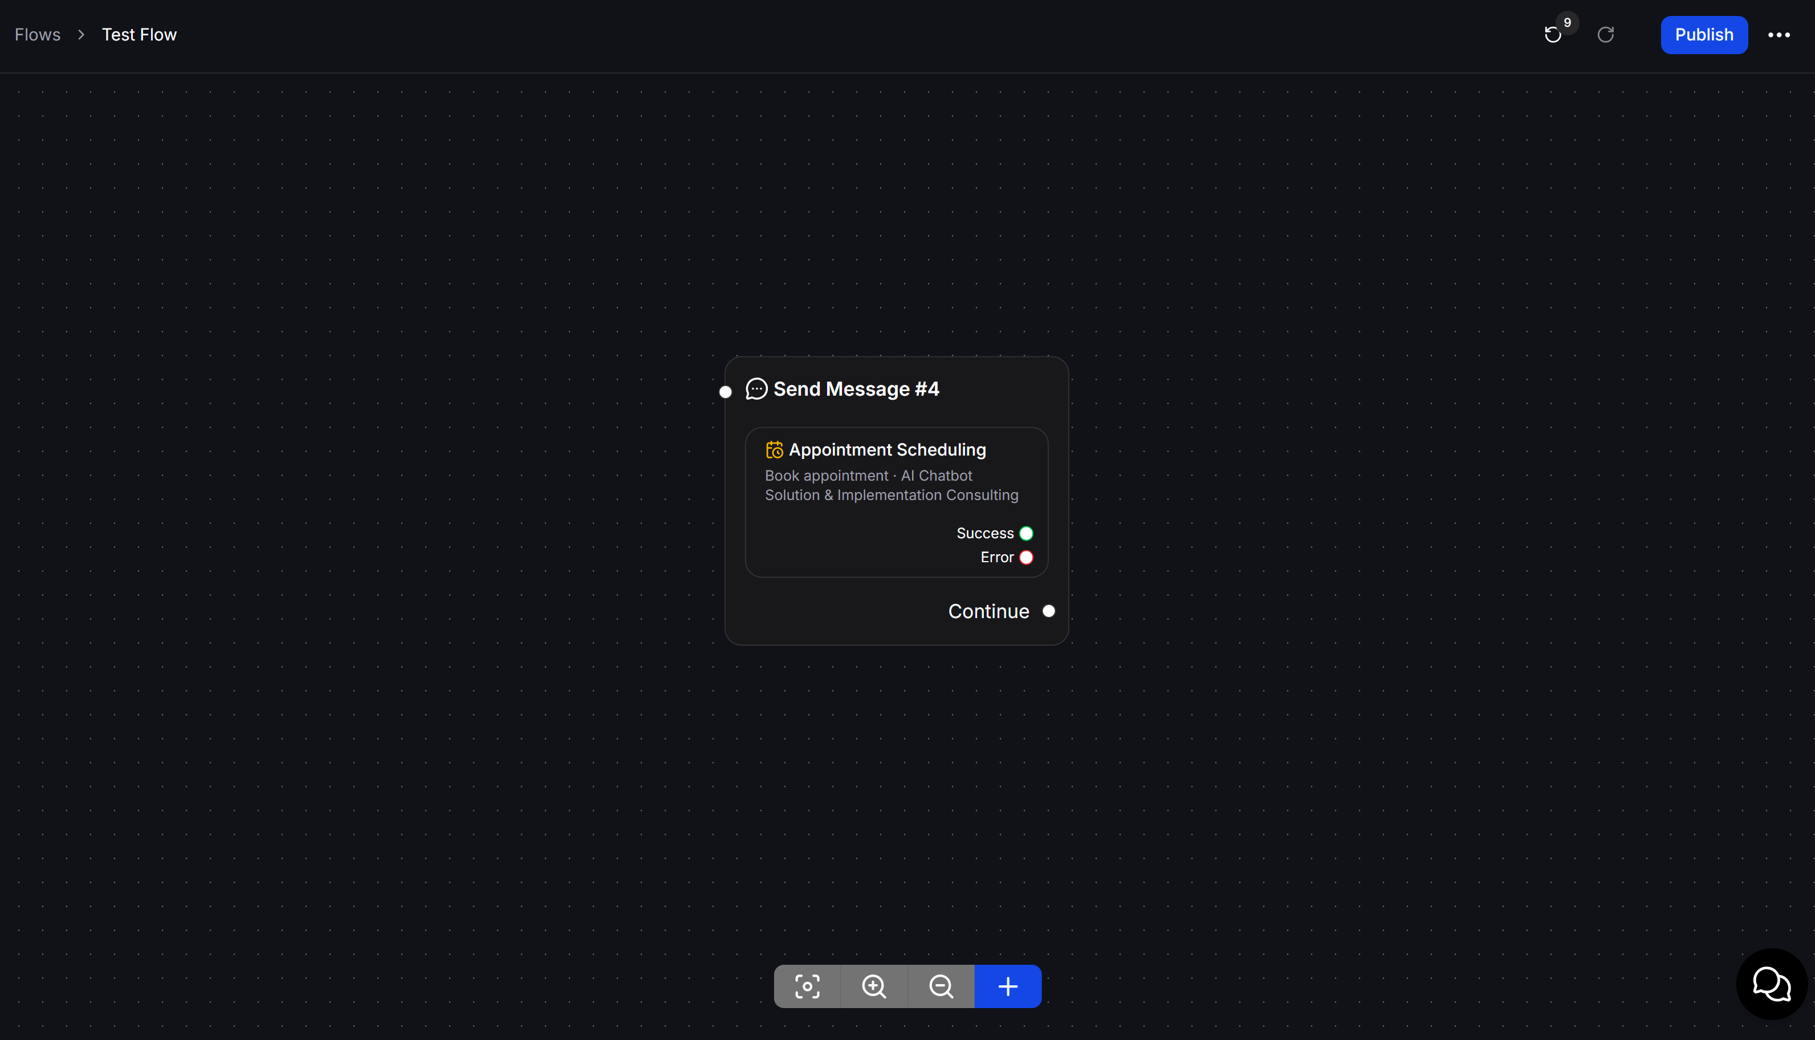Click the red Error output port
The height and width of the screenshot is (1040, 1815).
(x=1026, y=557)
